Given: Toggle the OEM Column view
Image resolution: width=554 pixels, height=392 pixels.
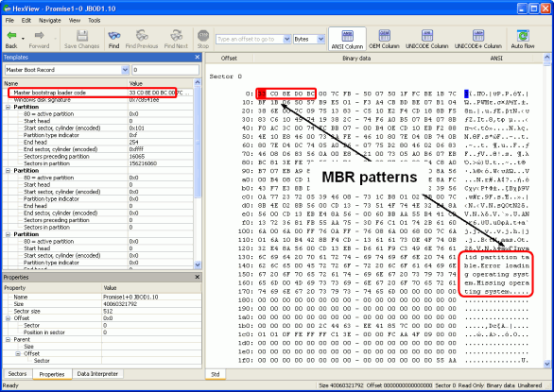Looking at the screenshot, I should (x=384, y=39).
